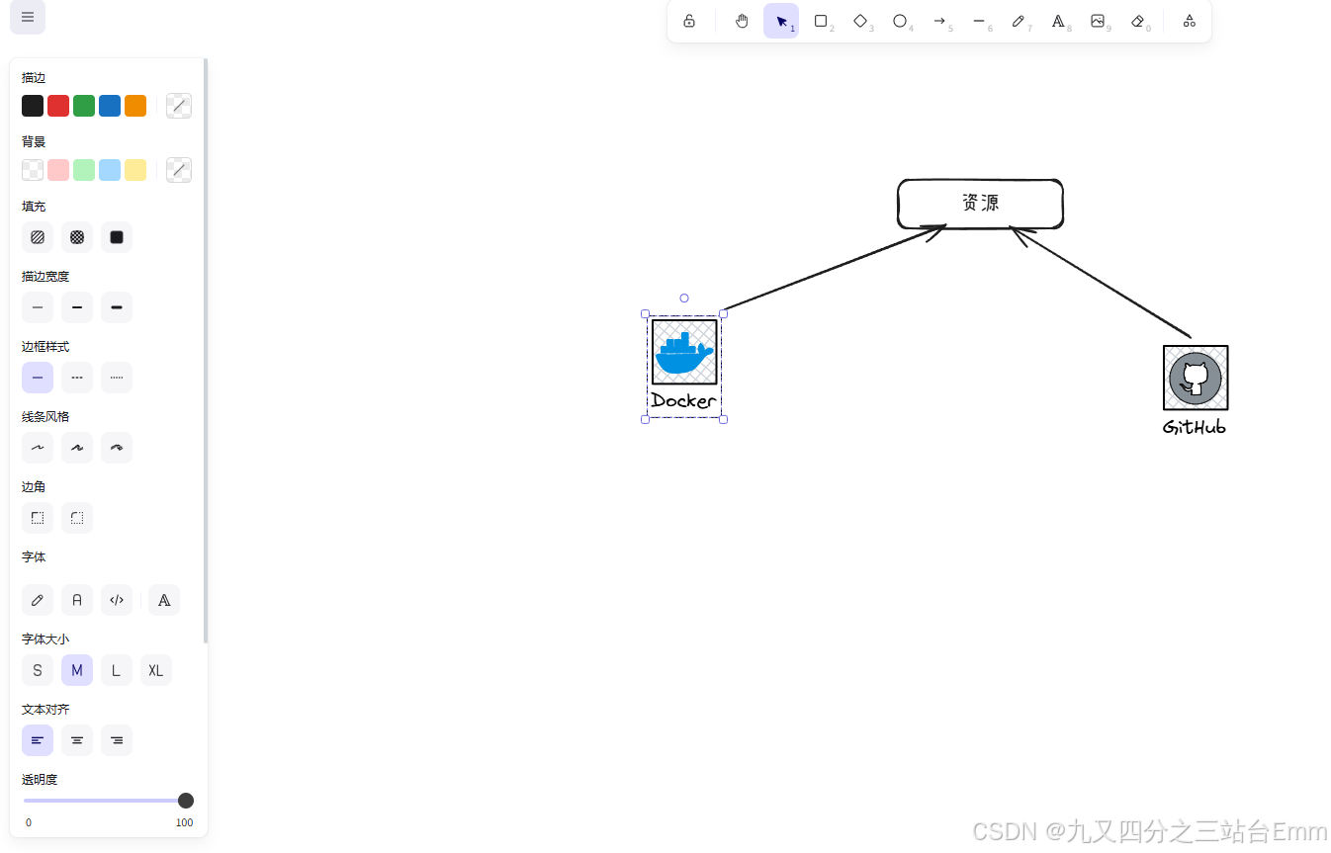
Task: Choose the light pink background color
Action: pos(58,170)
